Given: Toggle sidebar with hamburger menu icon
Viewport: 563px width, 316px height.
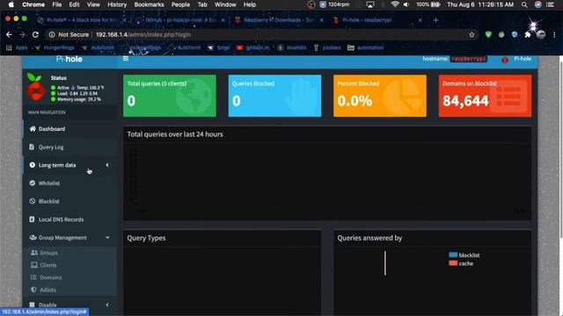Looking at the screenshot, I should (x=126, y=59).
